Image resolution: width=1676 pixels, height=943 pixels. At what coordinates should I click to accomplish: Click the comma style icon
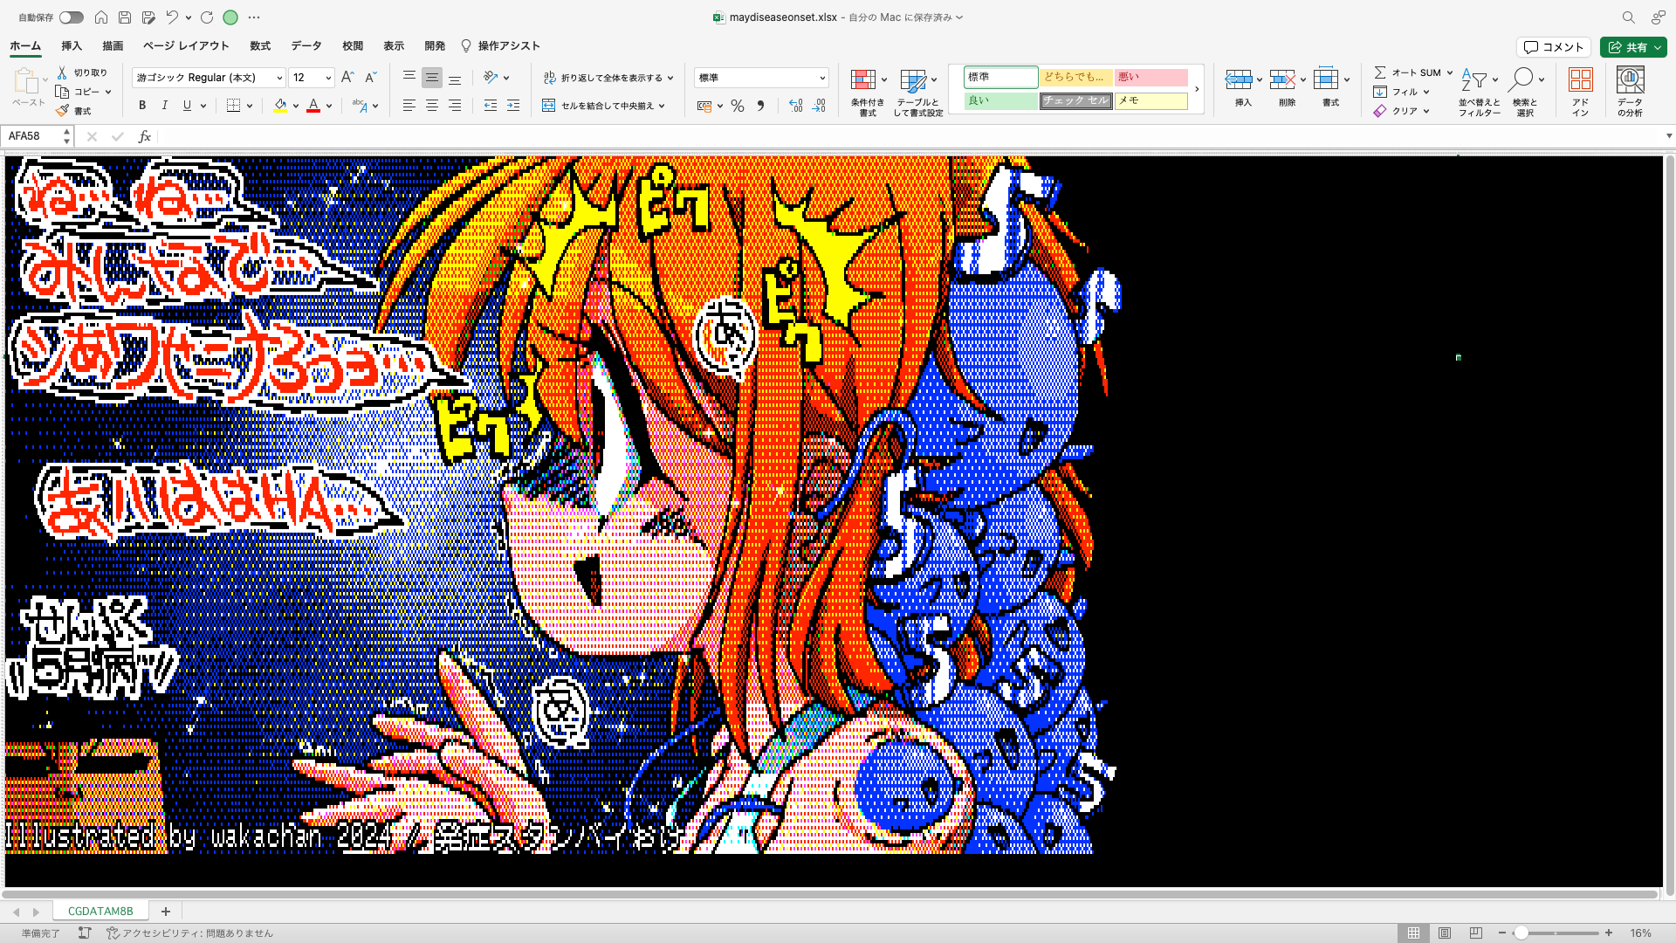760,106
